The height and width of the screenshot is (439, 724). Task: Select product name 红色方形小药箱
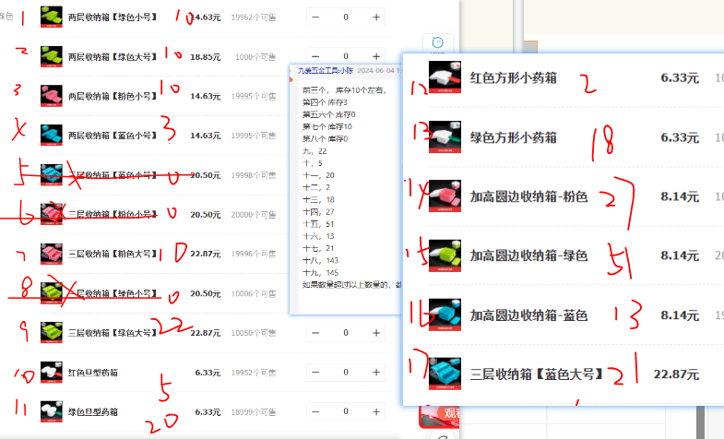coord(514,77)
